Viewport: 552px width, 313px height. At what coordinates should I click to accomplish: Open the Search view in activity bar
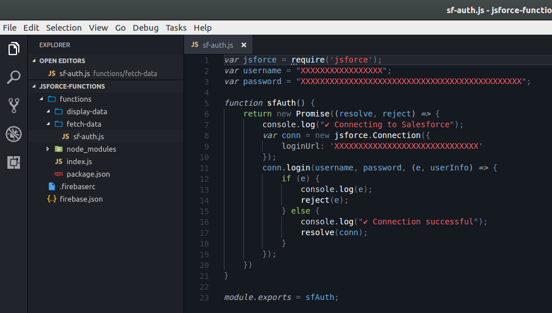pyautogui.click(x=14, y=77)
